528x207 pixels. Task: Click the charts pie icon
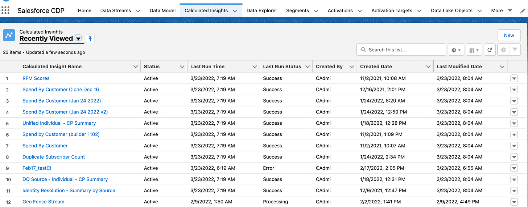pyautogui.click(x=503, y=50)
